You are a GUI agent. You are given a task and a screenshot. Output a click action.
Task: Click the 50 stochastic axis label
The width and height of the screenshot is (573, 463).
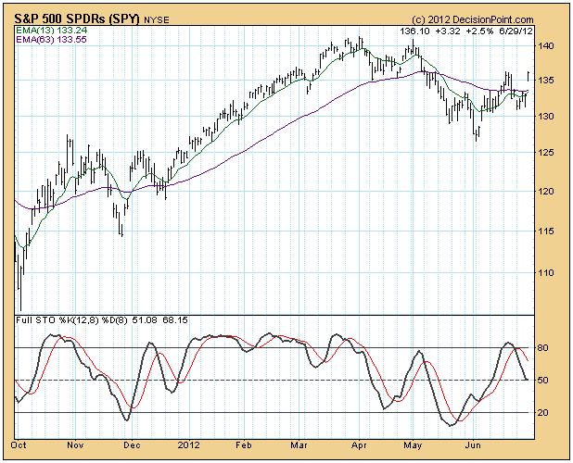543,381
